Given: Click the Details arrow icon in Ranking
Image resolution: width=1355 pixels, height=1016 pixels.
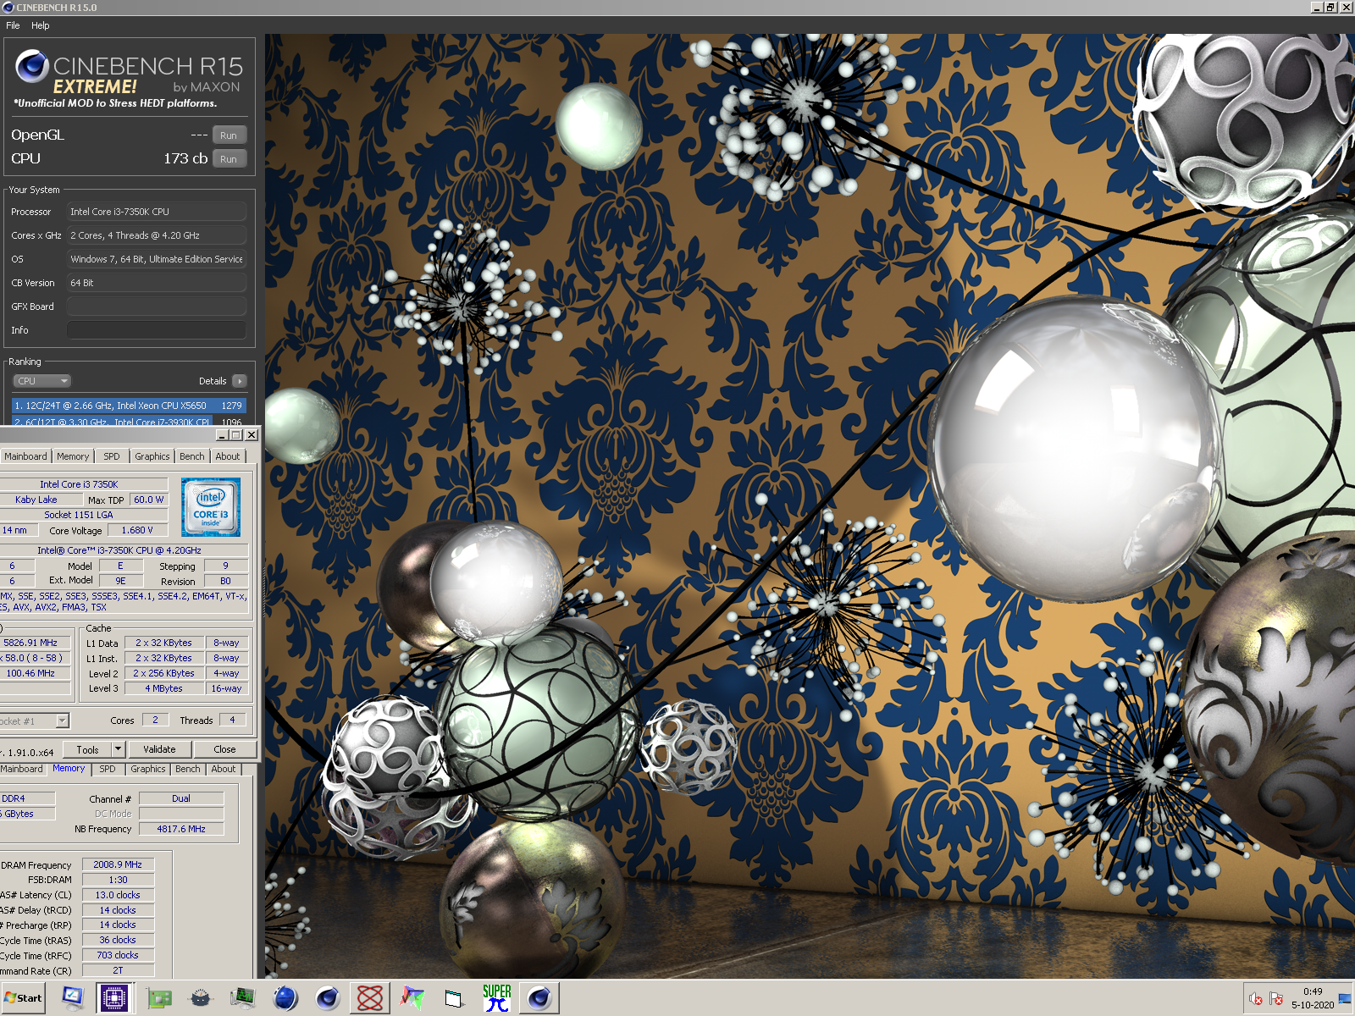Looking at the screenshot, I should point(240,381).
